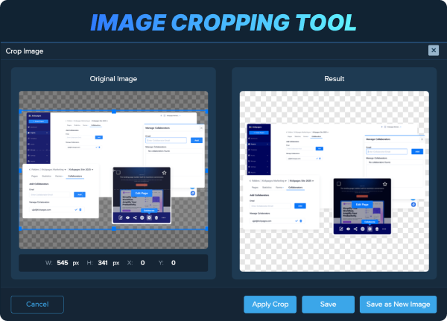This screenshot has width=447, height=321.
Task: Close the Crop Image dialog
Action: point(434,51)
